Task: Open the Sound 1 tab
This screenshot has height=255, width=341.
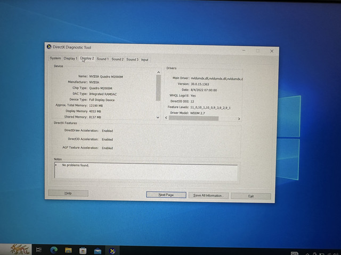Action: click(x=103, y=59)
